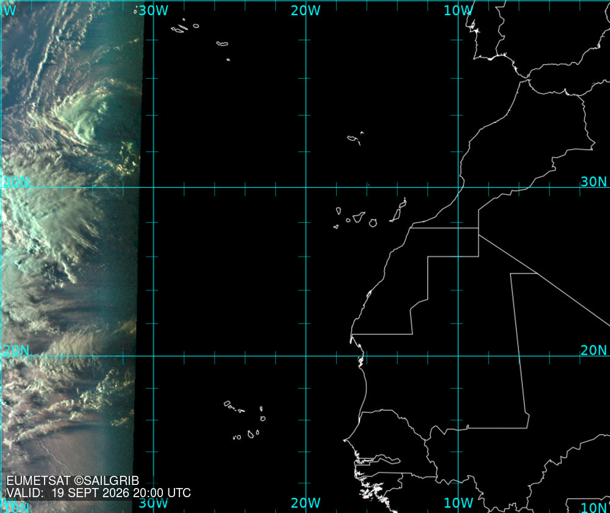Select the 30N latitude label on right edge
Image resolution: width=610 pixels, height=513 pixels.
[x=594, y=182]
